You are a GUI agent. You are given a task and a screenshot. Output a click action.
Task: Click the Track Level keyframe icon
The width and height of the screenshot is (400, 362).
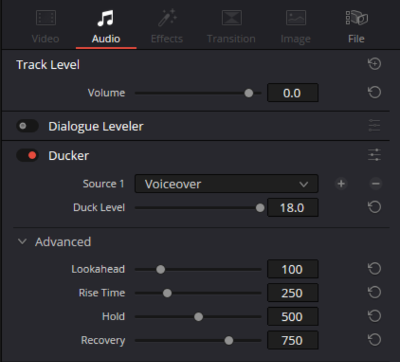(x=374, y=64)
